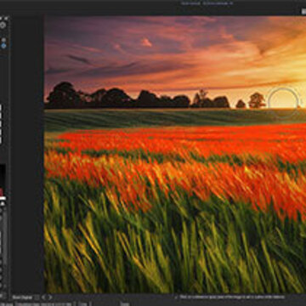The width and height of the screenshot is (306, 306).
Task: Click the sunset field photo in the preview
Action: (175, 155)
